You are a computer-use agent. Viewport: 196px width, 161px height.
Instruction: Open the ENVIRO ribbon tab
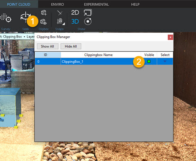[x=58, y=4]
